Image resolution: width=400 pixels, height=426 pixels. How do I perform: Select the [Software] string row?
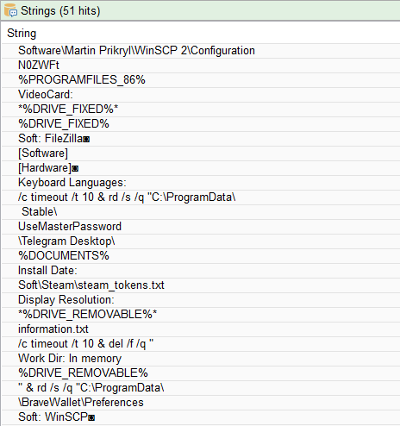tap(201, 153)
